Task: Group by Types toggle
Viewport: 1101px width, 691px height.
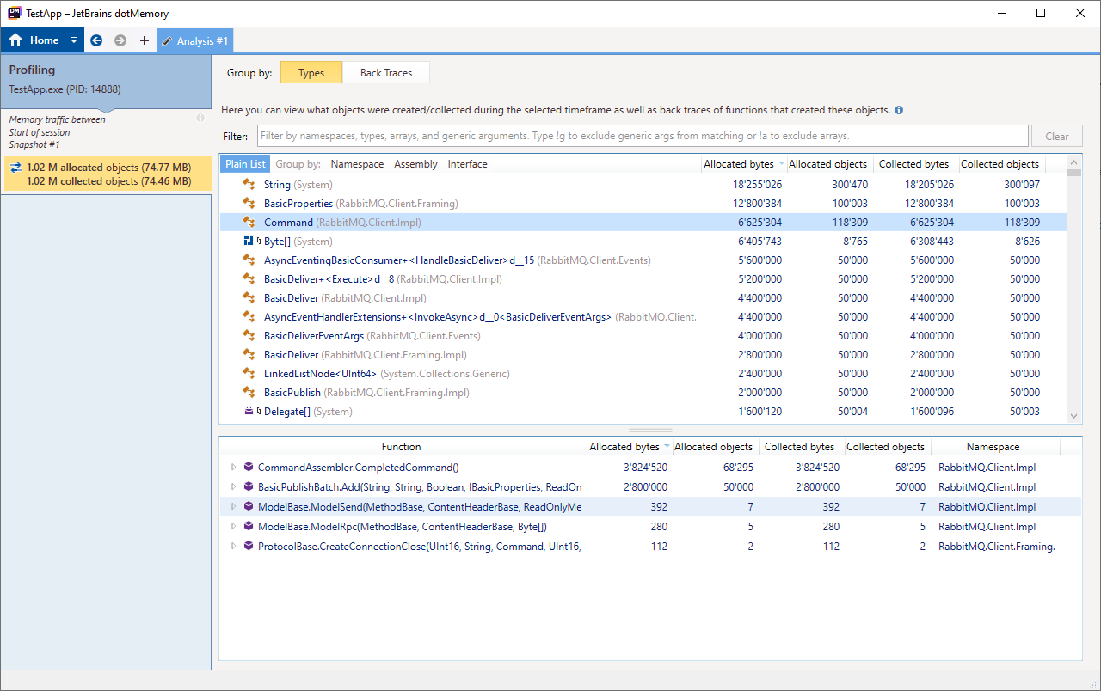Action: [x=311, y=73]
